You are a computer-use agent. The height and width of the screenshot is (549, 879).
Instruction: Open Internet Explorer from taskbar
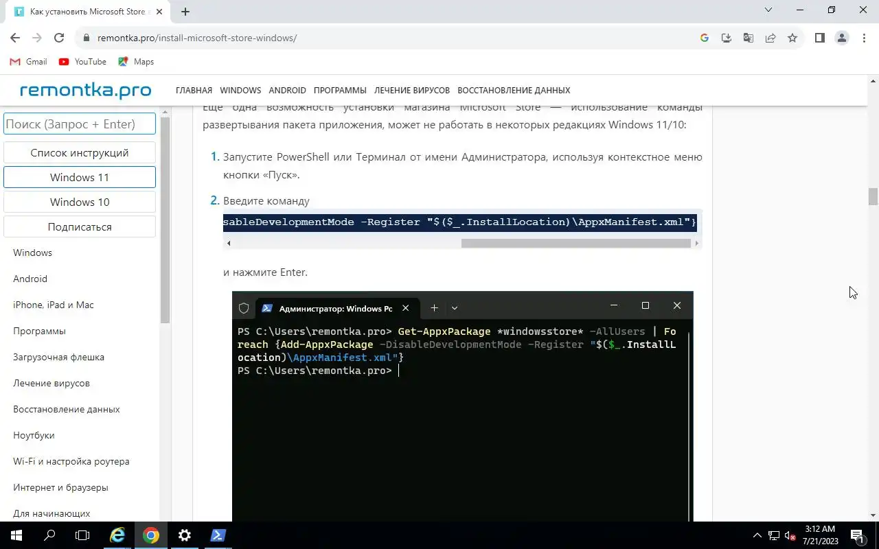[x=117, y=535]
